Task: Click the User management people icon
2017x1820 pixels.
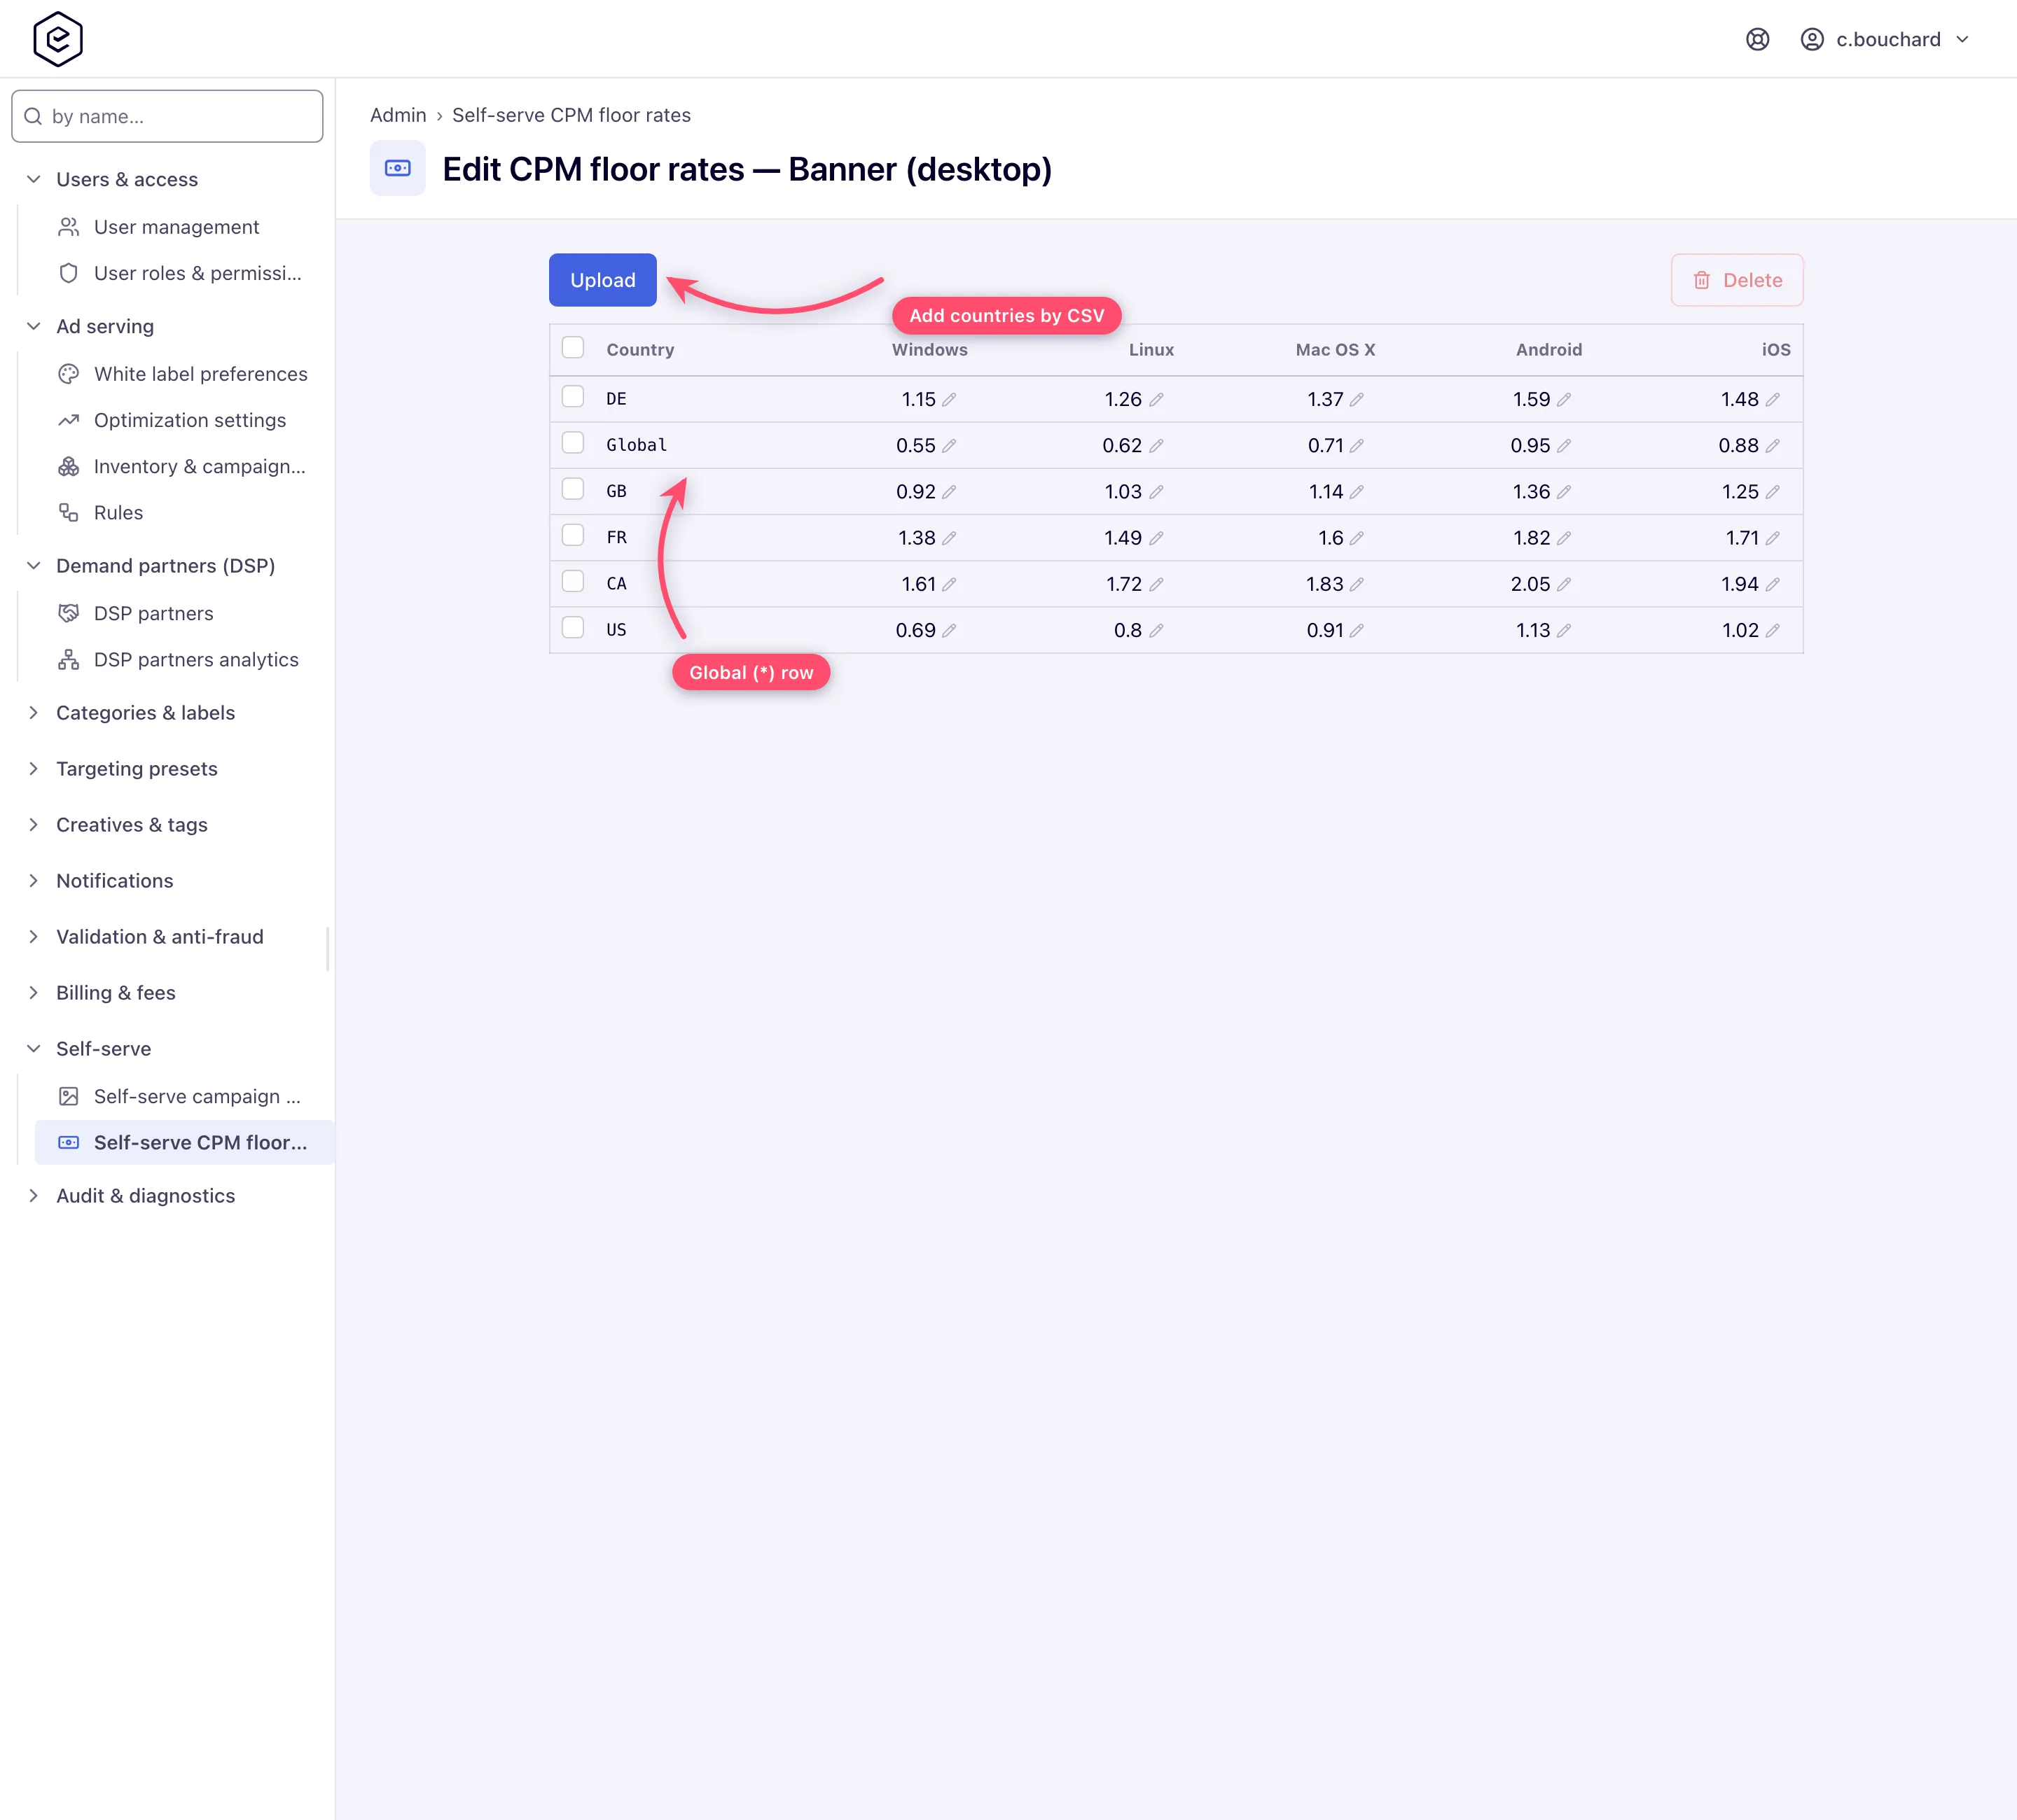Action: click(68, 227)
